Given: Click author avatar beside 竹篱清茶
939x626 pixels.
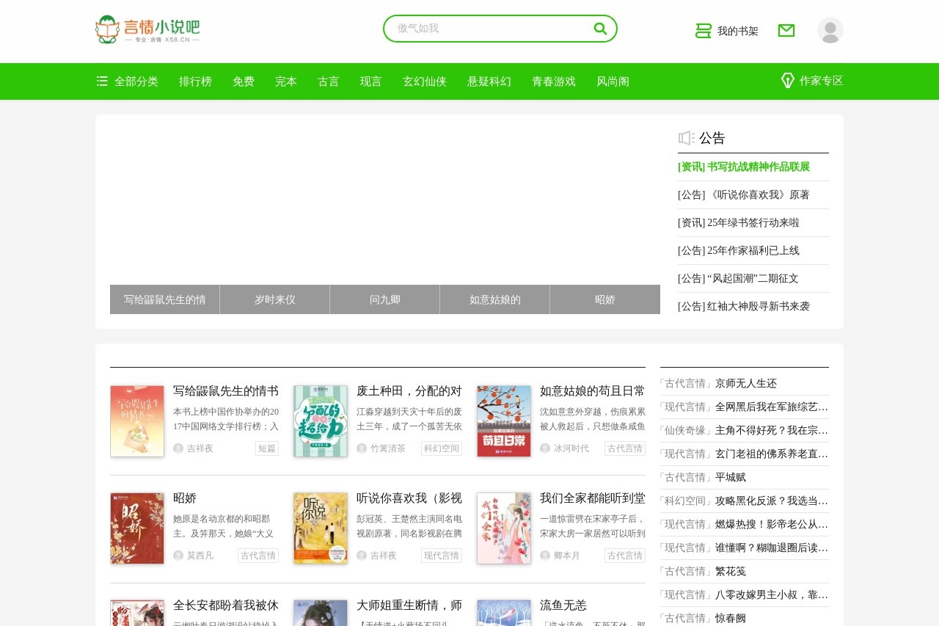Looking at the screenshot, I should point(362,448).
